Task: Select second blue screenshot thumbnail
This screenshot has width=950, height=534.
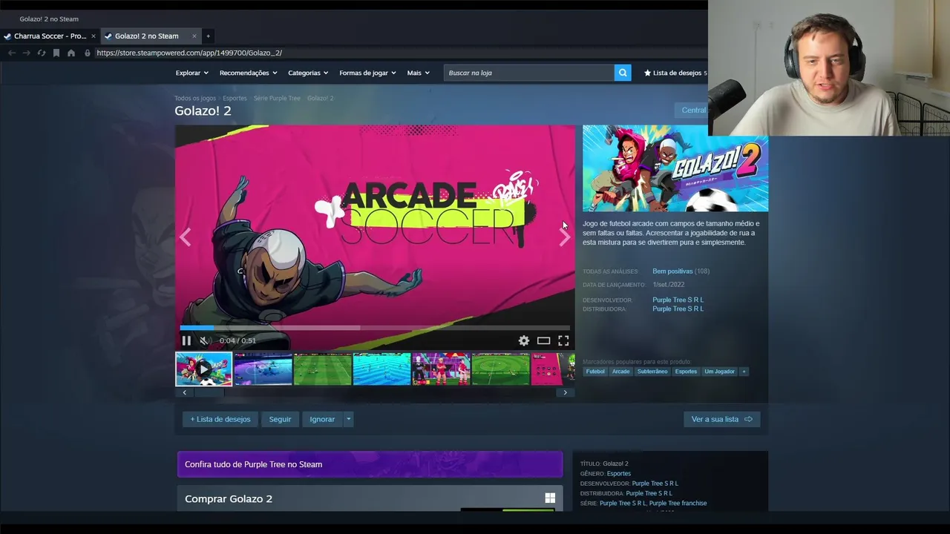Action: (x=263, y=369)
